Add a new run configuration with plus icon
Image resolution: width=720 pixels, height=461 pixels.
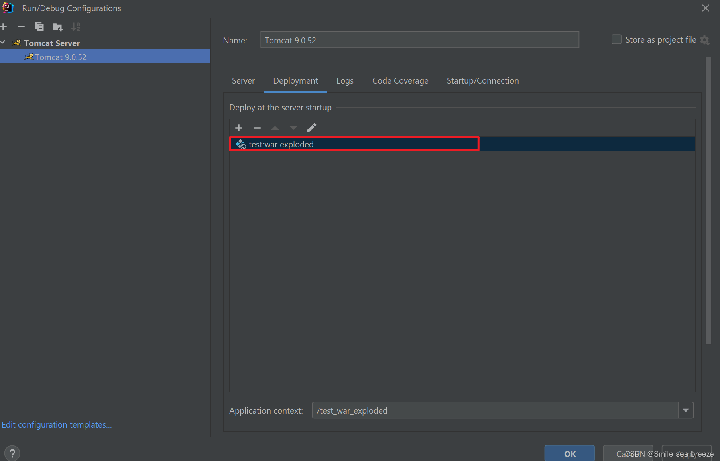click(4, 27)
